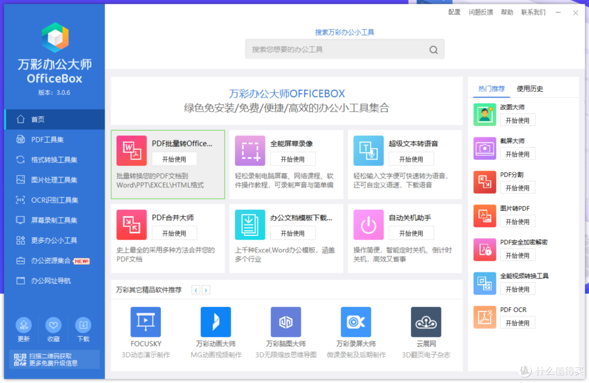
Task: Open OCR识别工具集 in the sidebar
Action: (x=55, y=200)
